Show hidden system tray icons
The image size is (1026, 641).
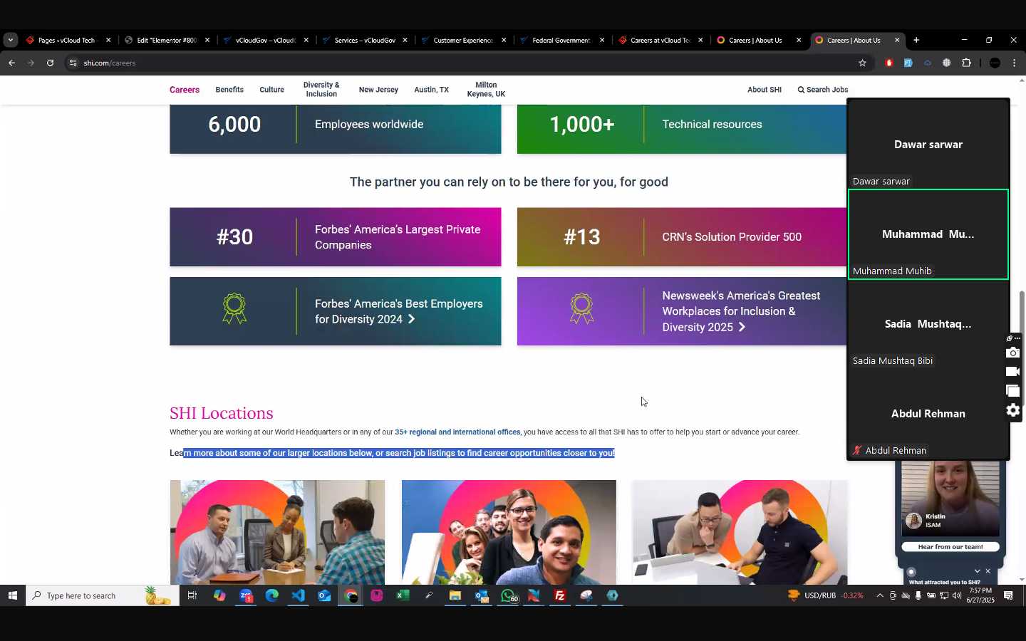click(x=879, y=595)
